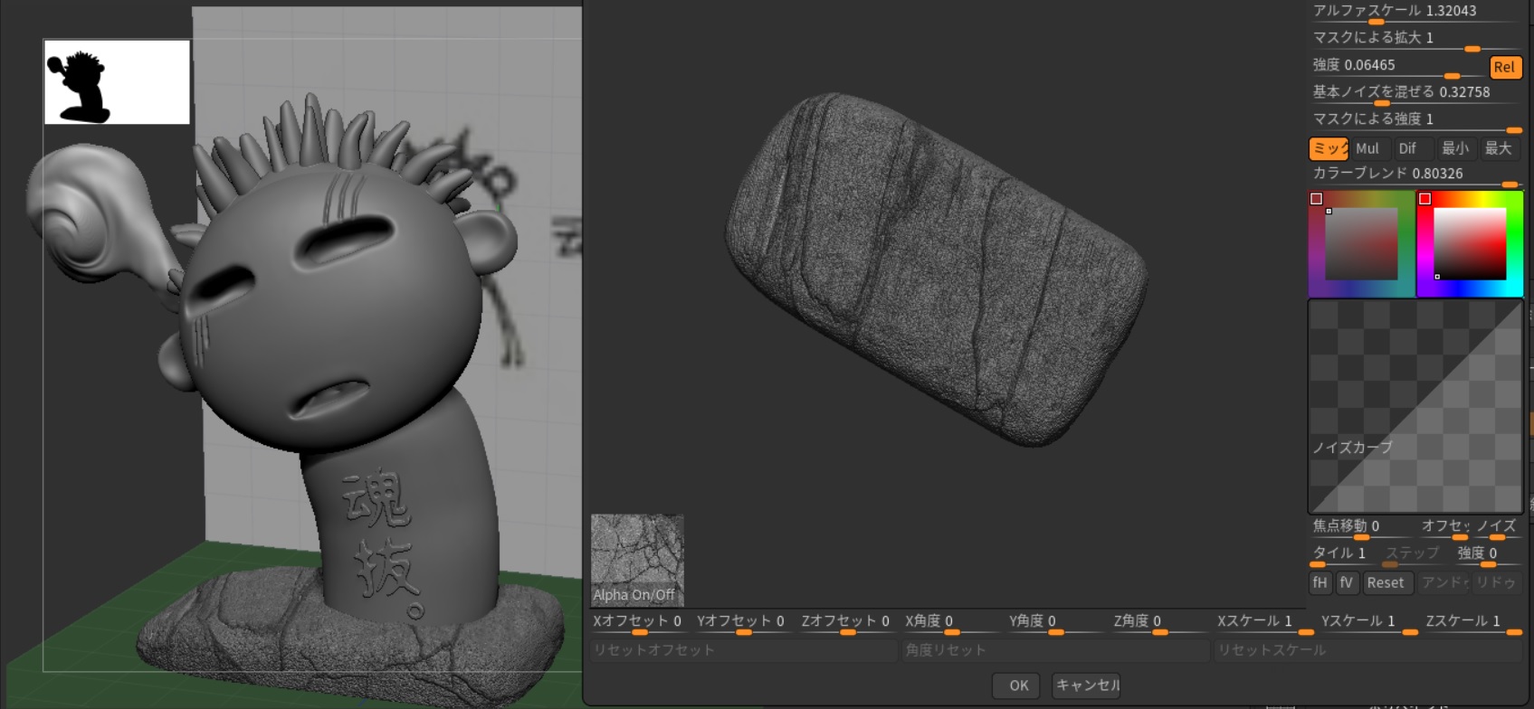Select the Mul blend mode
Image resolution: width=1534 pixels, height=709 pixels.
[x=1367, y=148]
